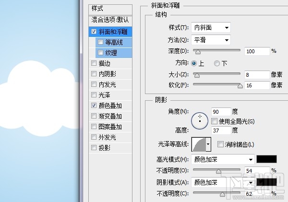Uncheck the 颜色叠加 checkbox
This screenshot has width=288, height=202.
(94, 106)
